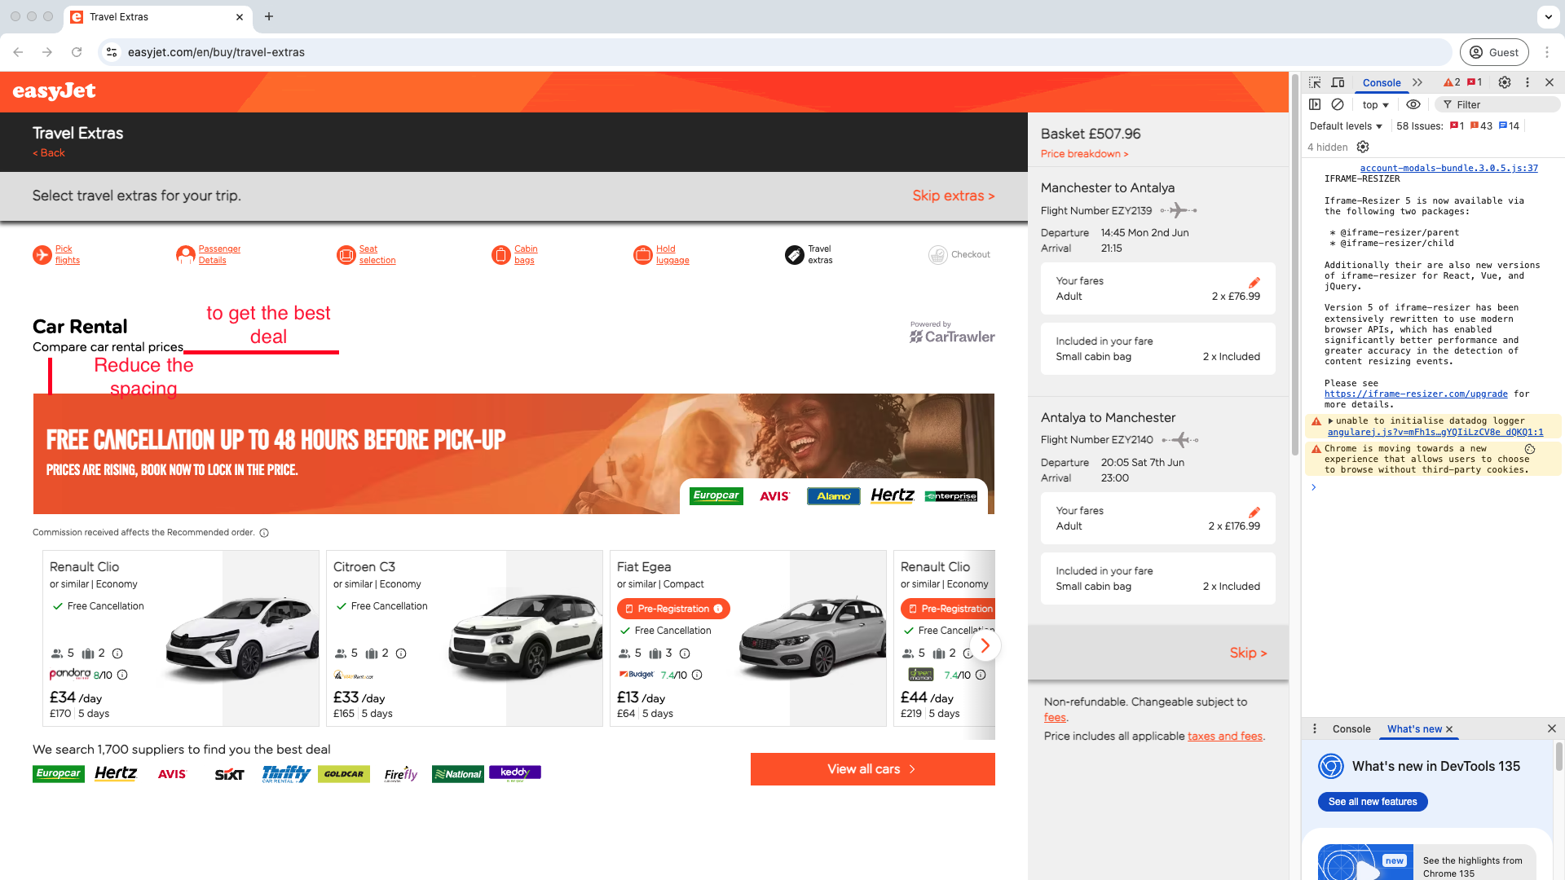Open DevTools settings gear
This screenshot has width=1565, height=880.
(1505, 82)
